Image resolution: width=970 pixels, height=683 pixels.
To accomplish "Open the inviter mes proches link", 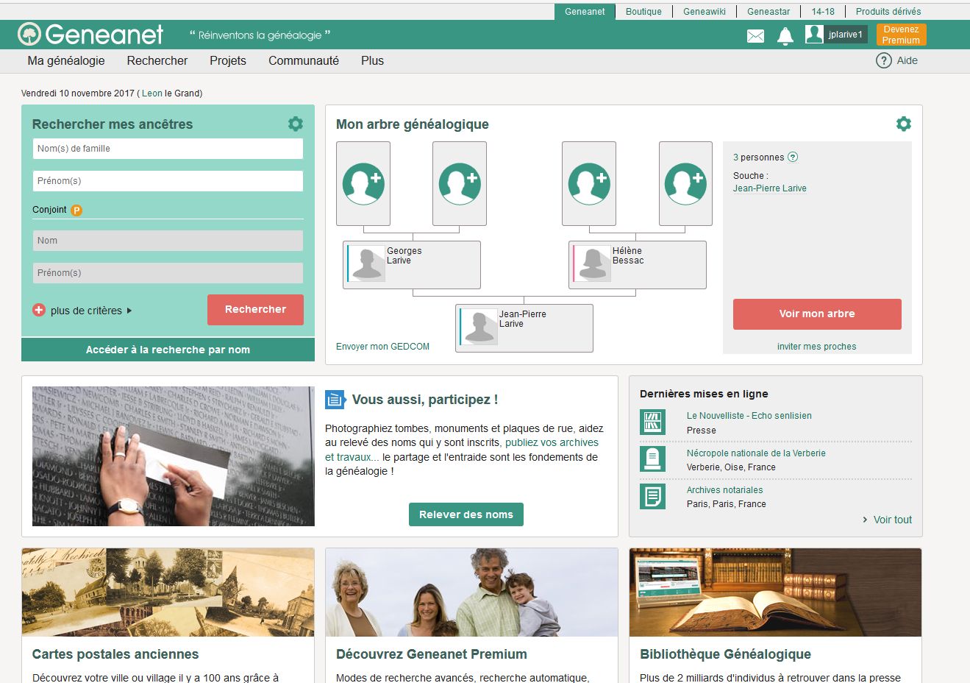I will [x=816, y=347].
